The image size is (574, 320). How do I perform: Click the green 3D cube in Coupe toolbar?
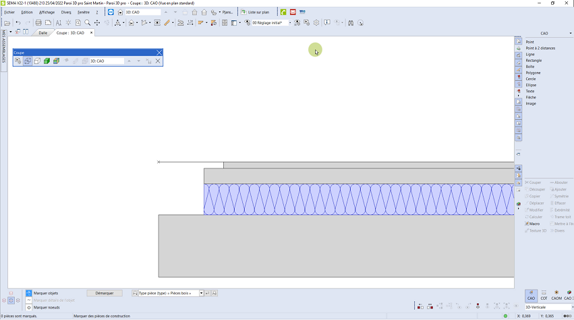pos(47,61)
